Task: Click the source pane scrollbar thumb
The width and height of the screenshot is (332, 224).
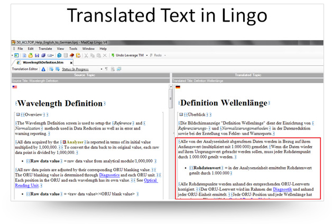Action: click(171, 99)
